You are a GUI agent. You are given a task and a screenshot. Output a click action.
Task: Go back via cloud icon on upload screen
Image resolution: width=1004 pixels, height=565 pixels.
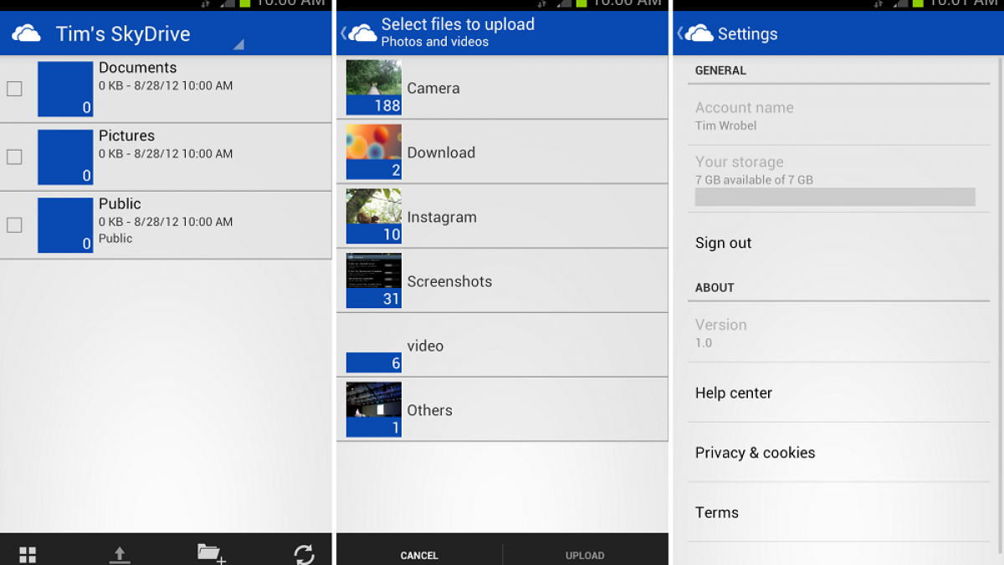coord(359,33)
